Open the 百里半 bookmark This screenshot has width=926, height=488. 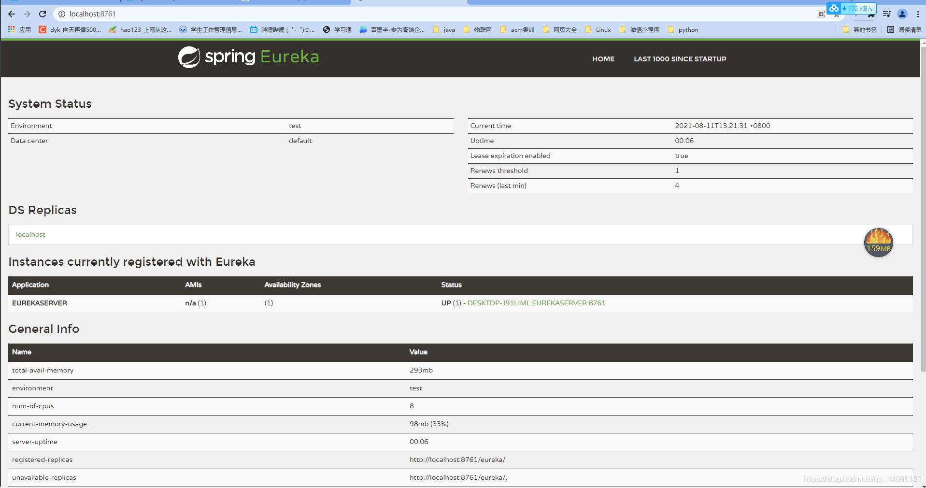(x=392, y=29)
